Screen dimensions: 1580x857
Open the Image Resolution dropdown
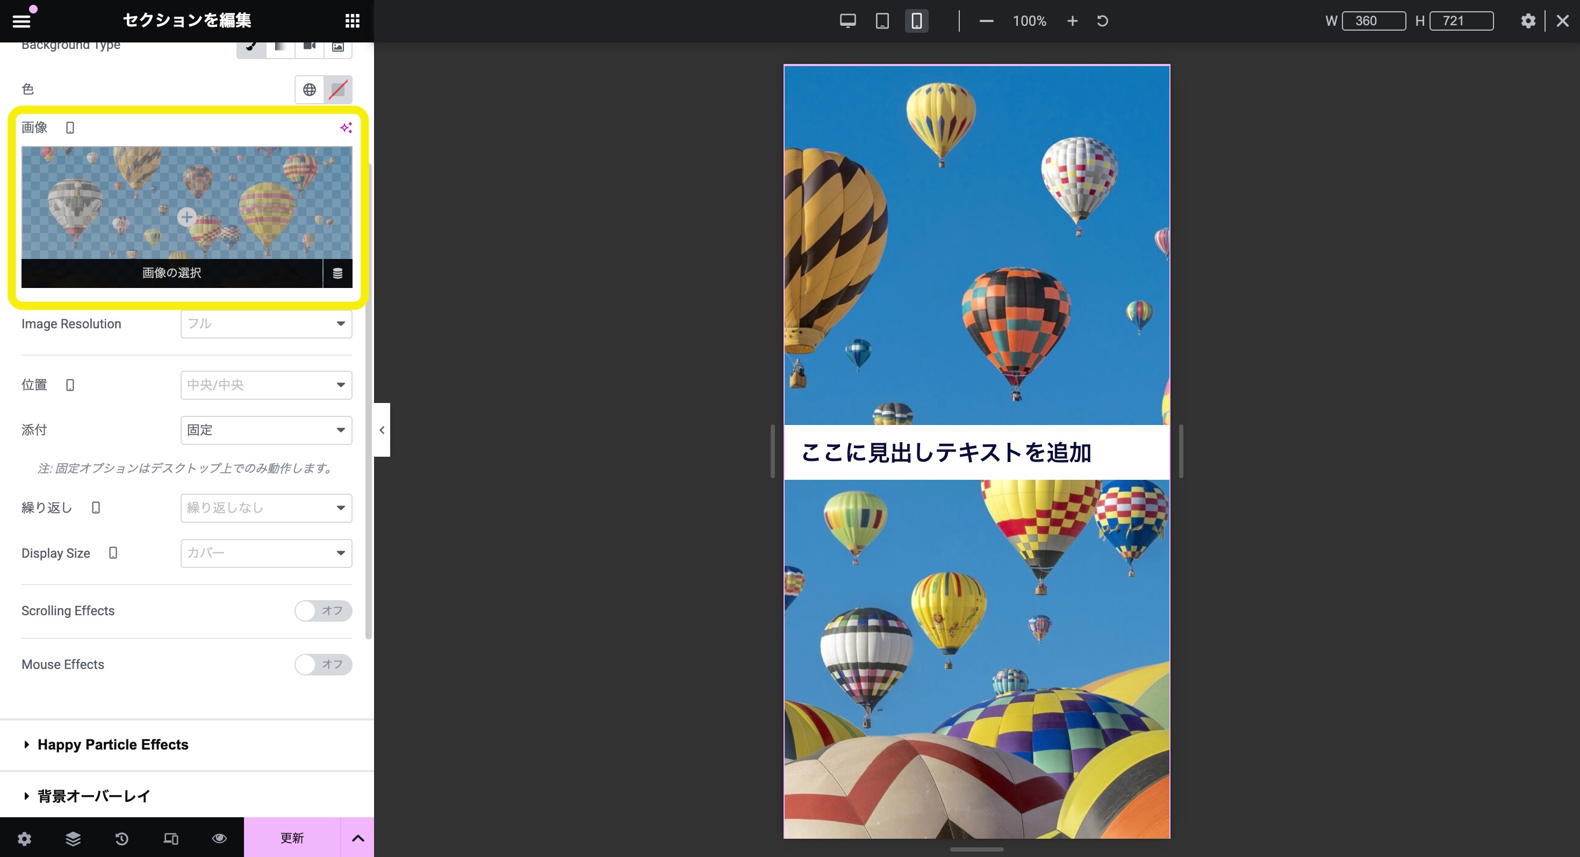(266, 323)
